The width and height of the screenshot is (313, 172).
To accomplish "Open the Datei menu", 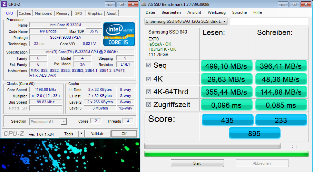I will pos(150,12).
